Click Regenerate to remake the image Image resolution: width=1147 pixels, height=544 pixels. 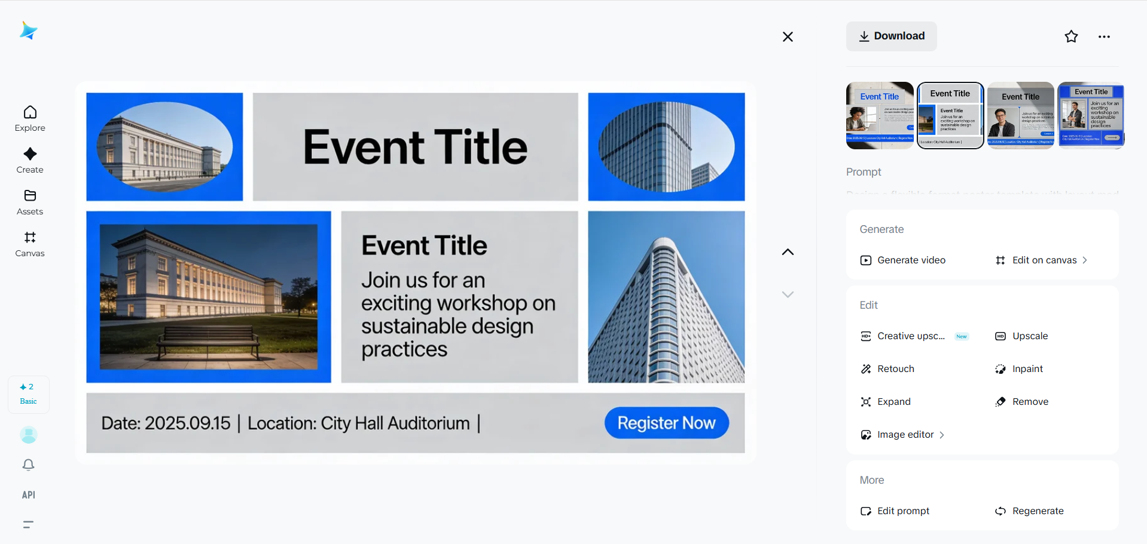point(1037,511)
